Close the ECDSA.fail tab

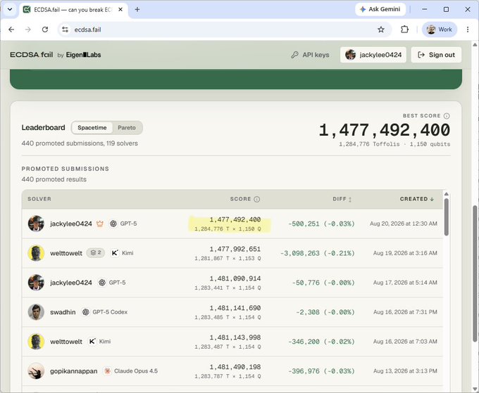(120, 9)
